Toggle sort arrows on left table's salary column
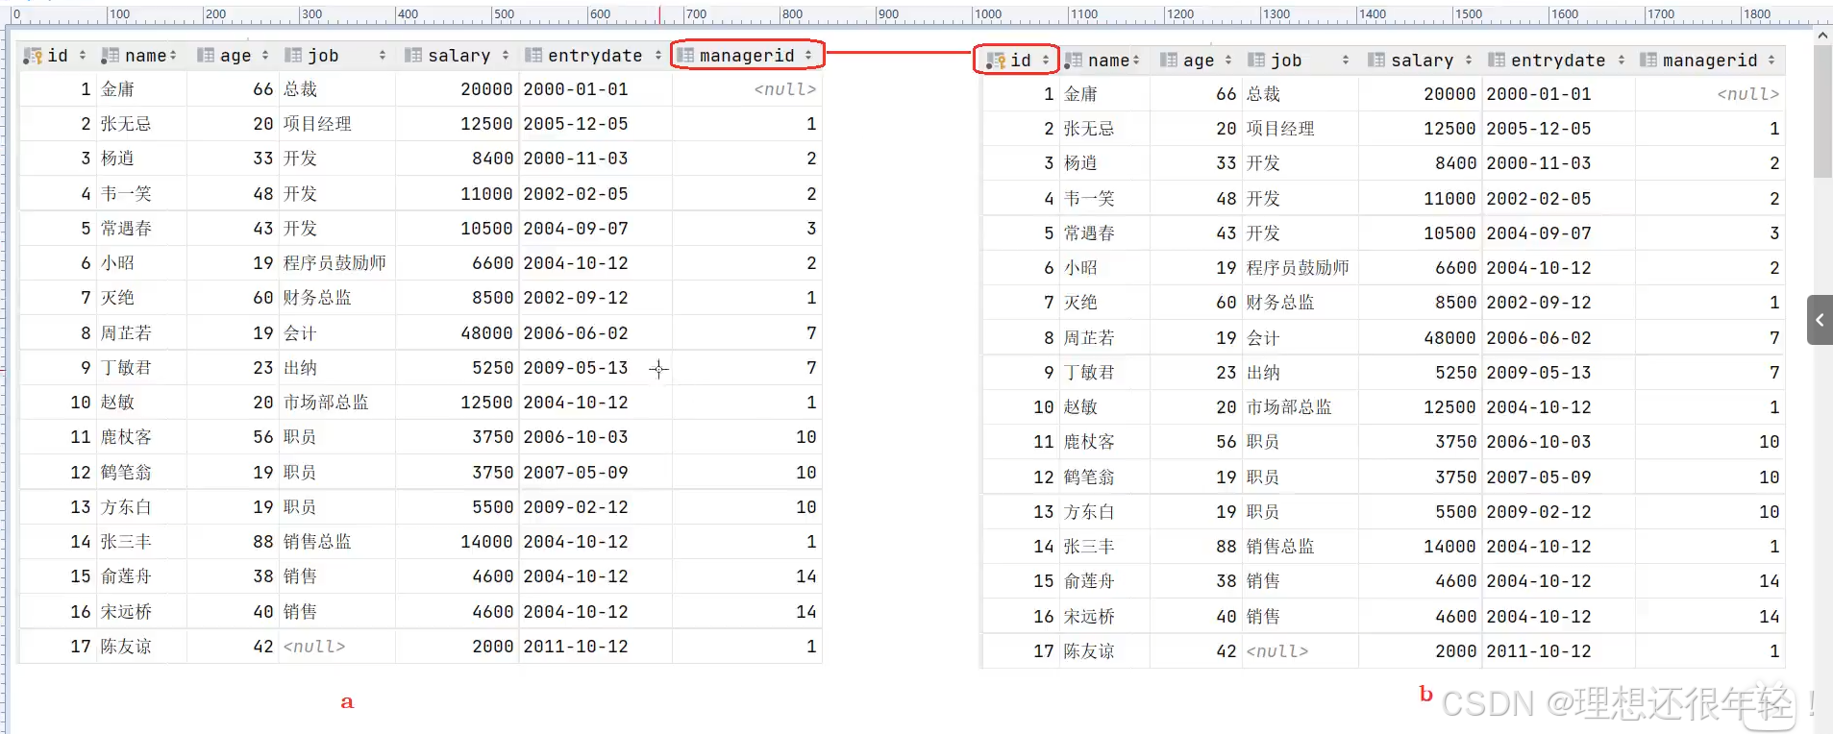1833x734 pixels. (x=506, y=56)
